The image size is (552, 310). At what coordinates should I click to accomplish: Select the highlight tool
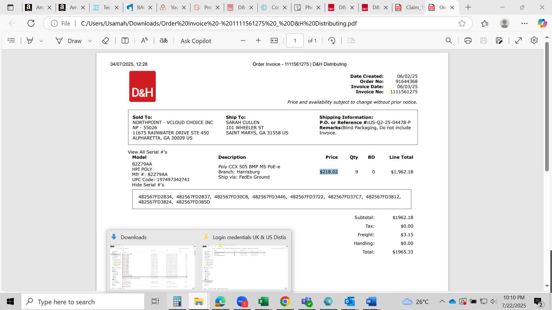(30, 40)
